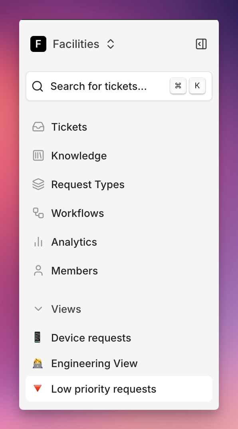
Task: Click the black F workspace logo
Action: 38,44
